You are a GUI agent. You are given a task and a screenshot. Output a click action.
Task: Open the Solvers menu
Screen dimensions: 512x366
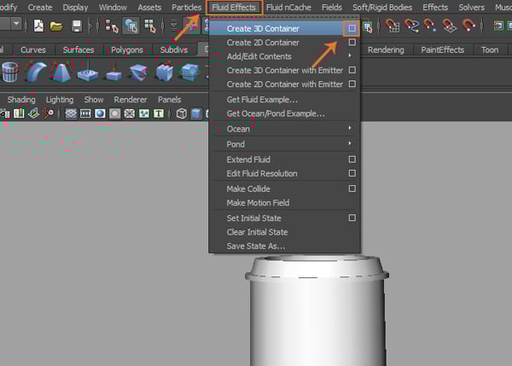click(472, 7)
